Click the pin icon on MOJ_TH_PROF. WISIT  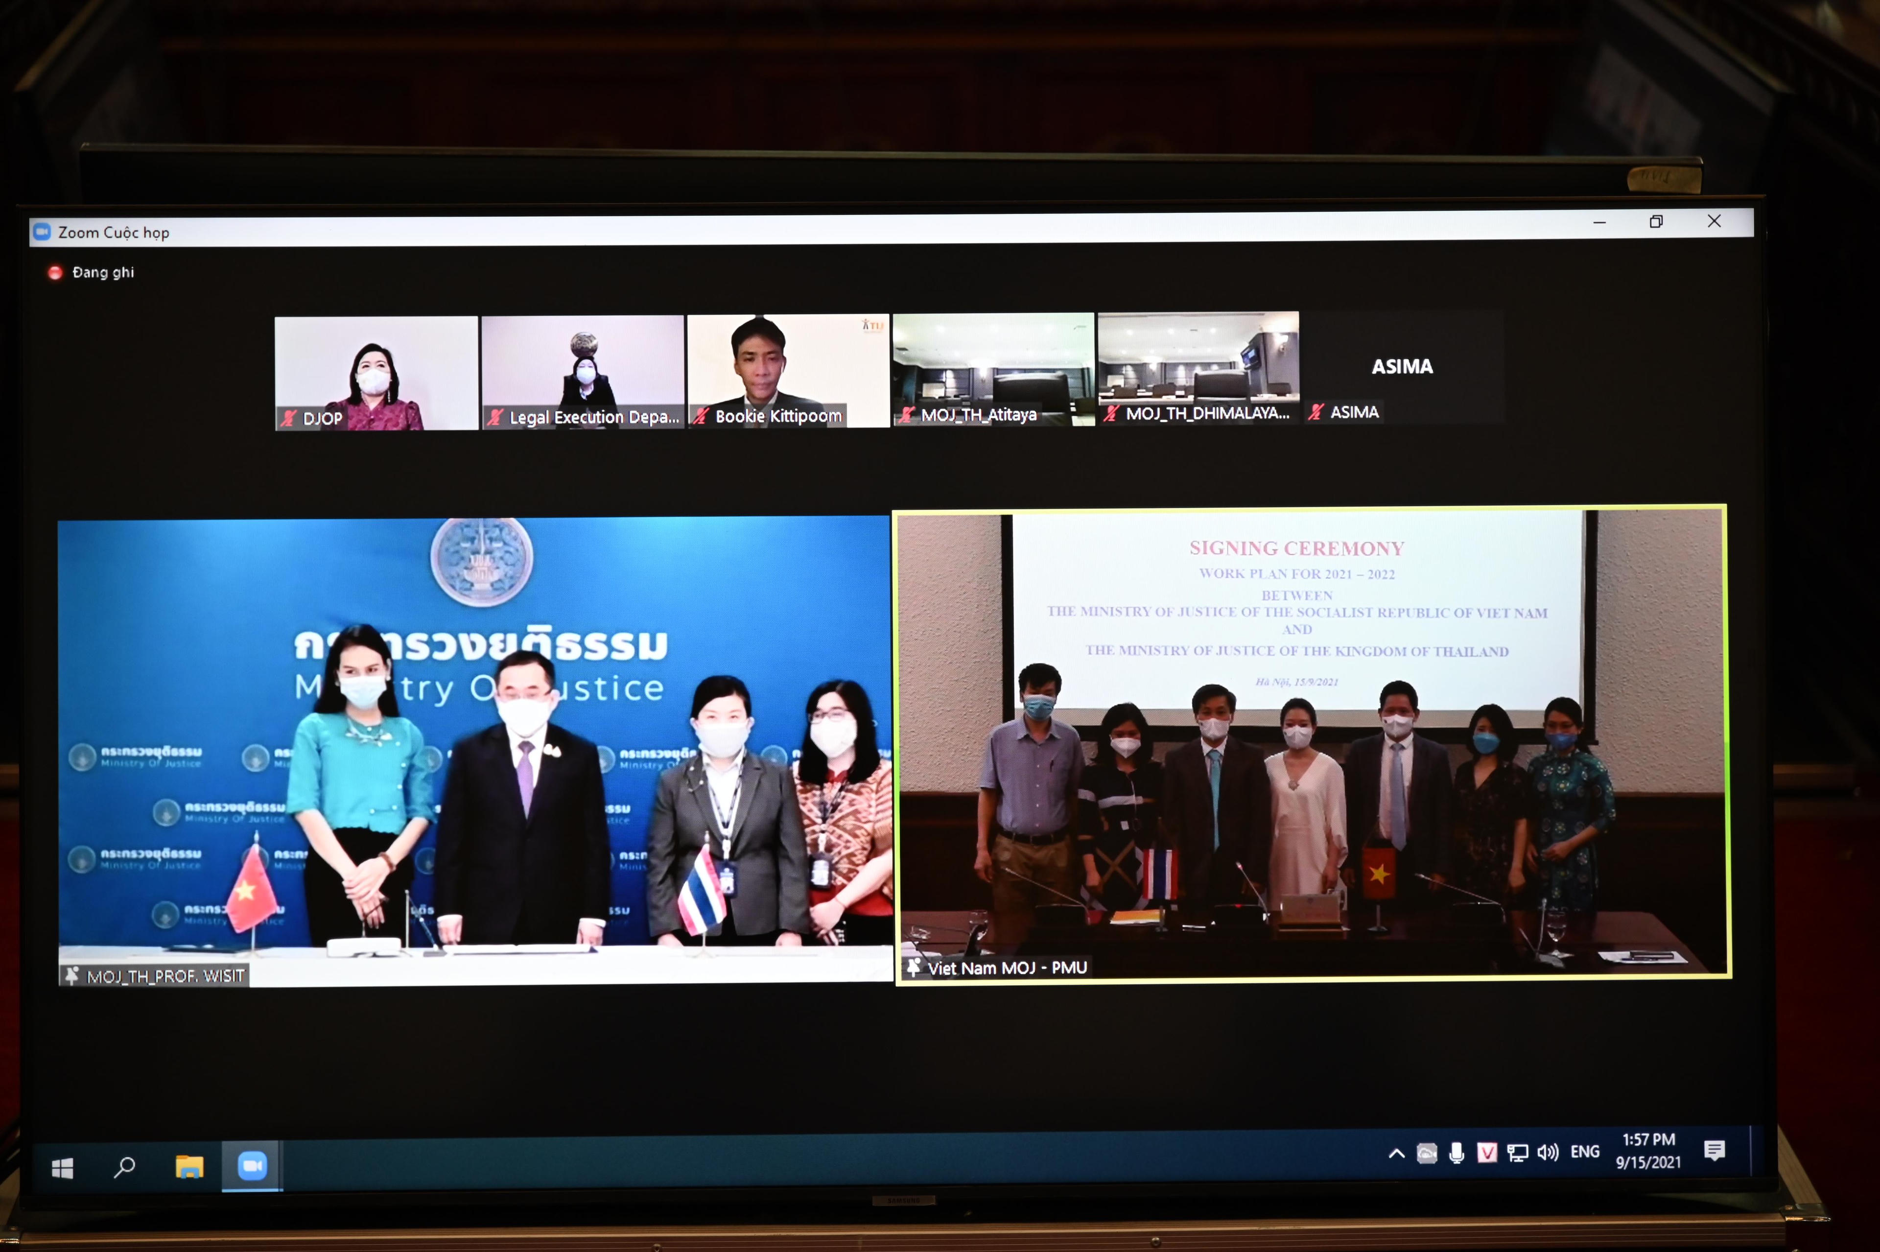coord(72,976)
